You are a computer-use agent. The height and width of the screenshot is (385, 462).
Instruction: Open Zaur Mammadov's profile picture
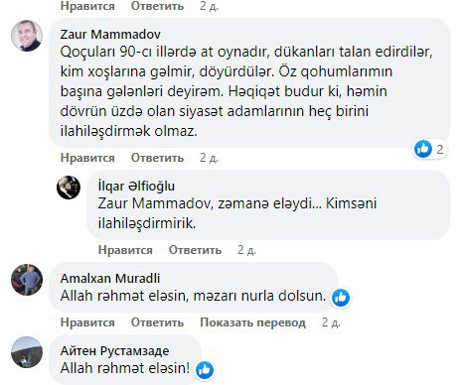click(x=27, y=36)
